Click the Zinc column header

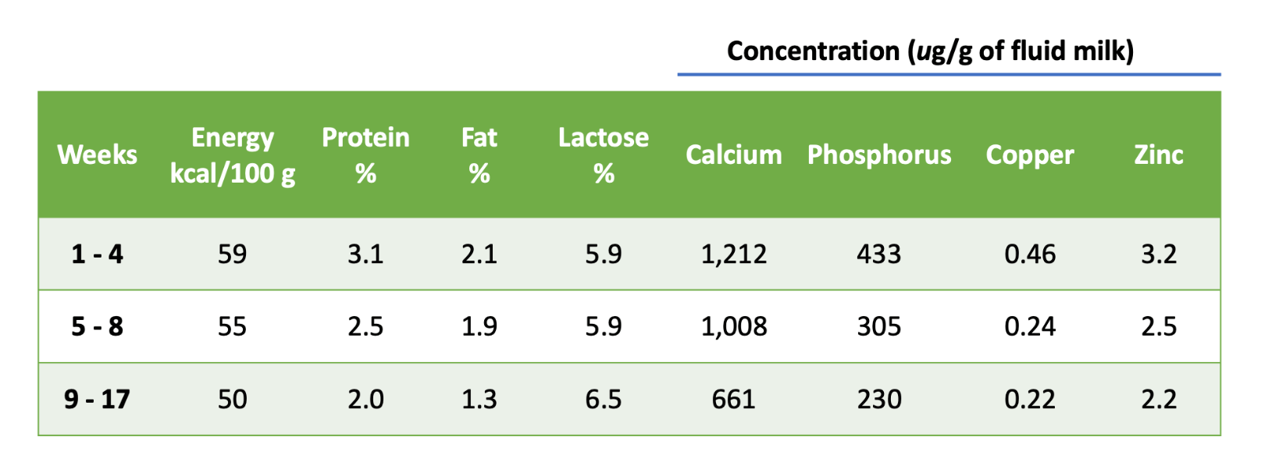(1159, 155)
